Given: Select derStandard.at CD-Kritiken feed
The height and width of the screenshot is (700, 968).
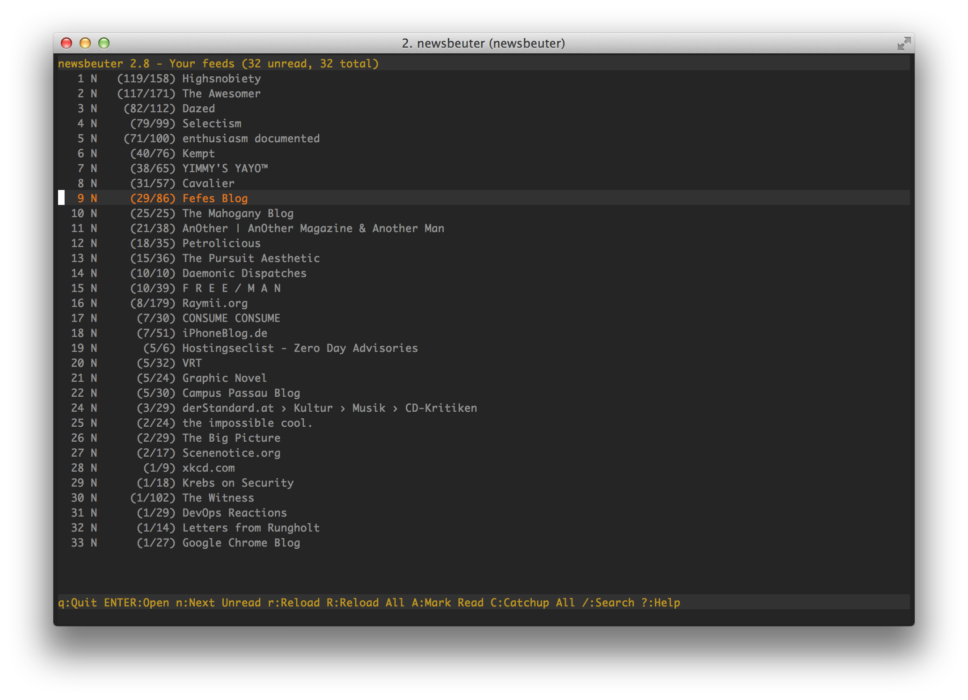Looking at the screenshot, I should [330, 408].
